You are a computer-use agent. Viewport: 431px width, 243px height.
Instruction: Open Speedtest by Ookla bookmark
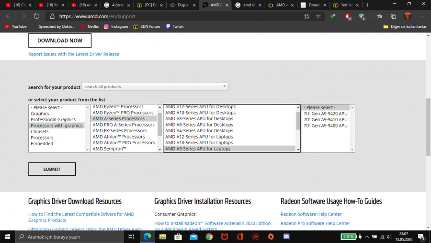tap(53, 26)
